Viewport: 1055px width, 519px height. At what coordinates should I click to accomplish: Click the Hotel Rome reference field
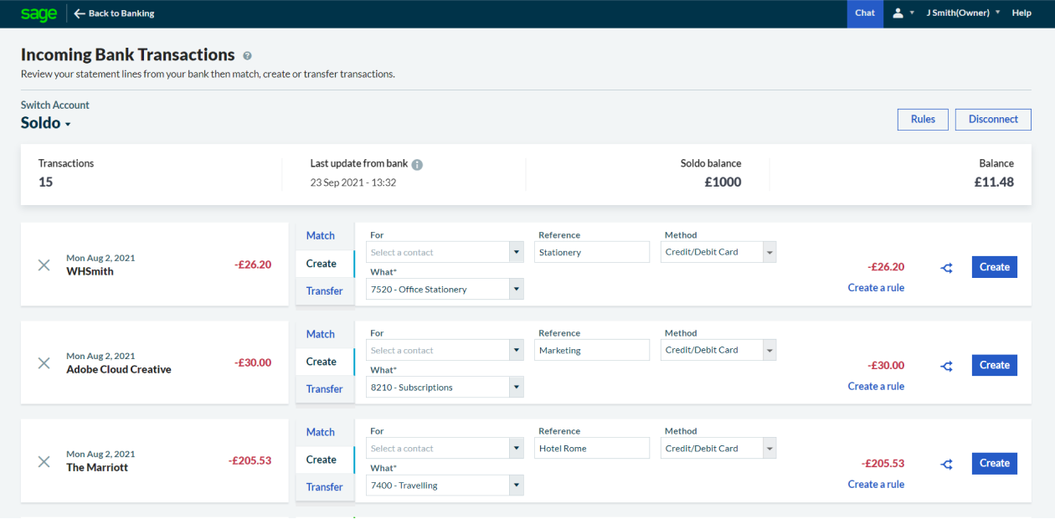(x=592, y=448)
